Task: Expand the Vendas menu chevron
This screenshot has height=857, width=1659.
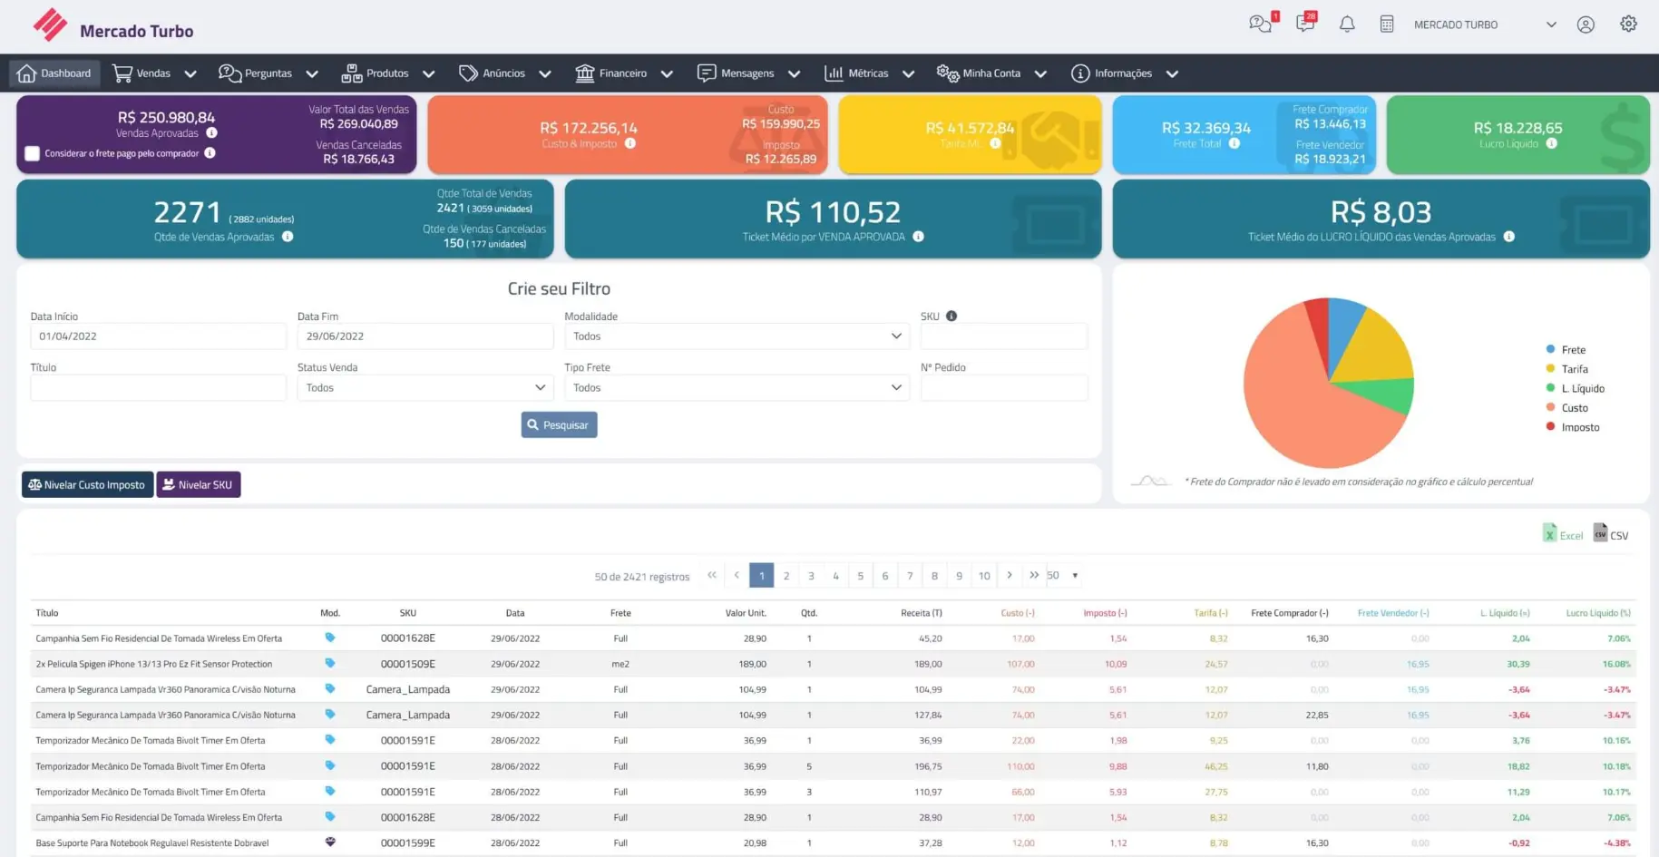Action: (x=190, y=73)
